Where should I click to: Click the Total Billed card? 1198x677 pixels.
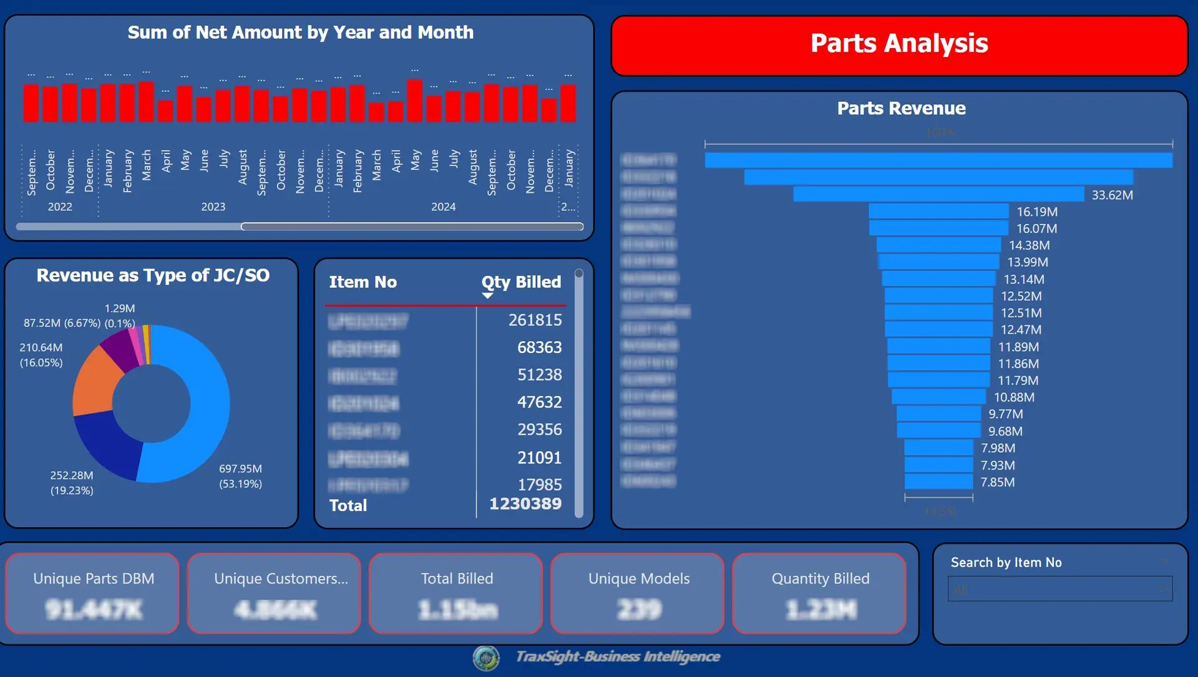click(456, 593)
